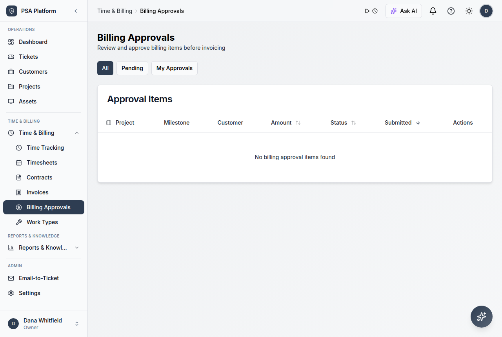This screenshot has width=502, height=337.
Task: Click the Ask AI button label
Action: (x=408, y=11)
